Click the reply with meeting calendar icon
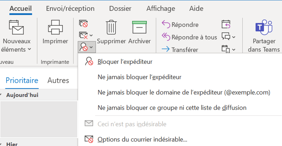This screenshot has height=146, width=282. coord(226,24)
